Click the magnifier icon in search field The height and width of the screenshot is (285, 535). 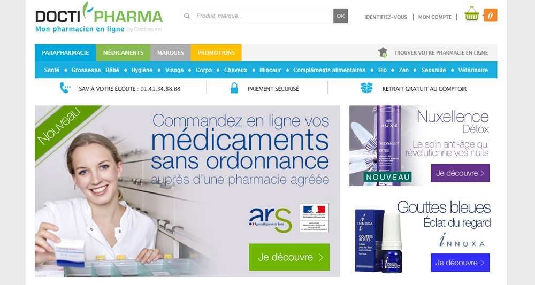click(187, 16)
